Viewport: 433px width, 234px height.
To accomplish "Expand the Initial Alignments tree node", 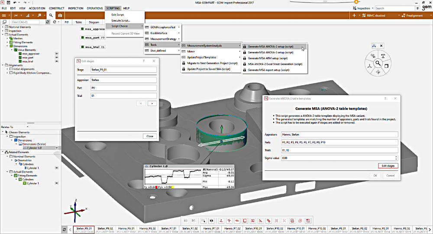I will coord(7,69).
